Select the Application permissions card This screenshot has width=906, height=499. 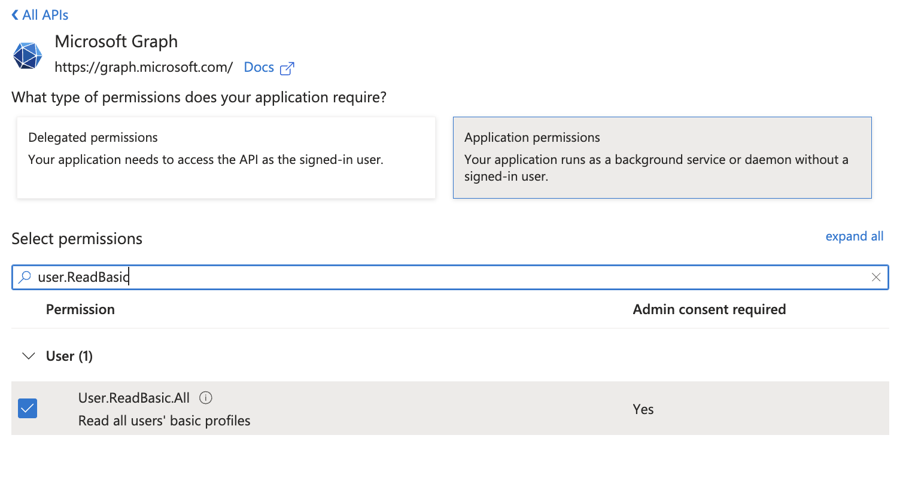click(662, 157)
